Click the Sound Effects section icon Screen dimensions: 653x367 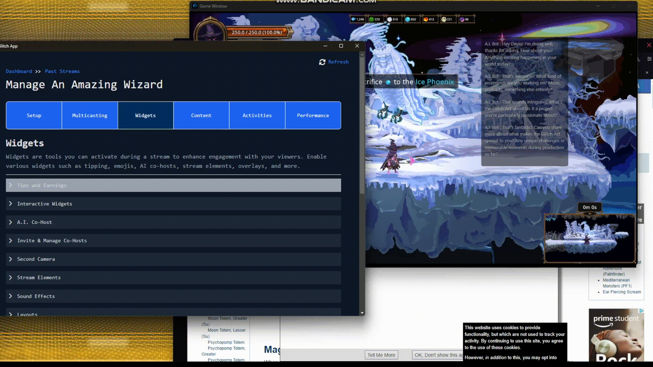coord(11,296)
